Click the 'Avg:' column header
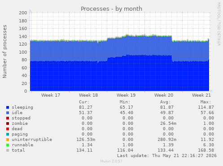The width and height of the screenshot is (223, 166). tap(166, 102)
